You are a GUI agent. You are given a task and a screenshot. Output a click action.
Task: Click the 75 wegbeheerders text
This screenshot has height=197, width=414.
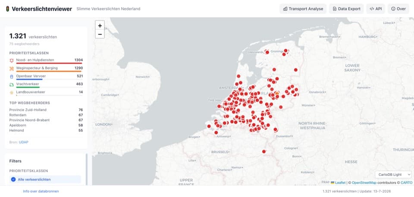coord(24,44)
